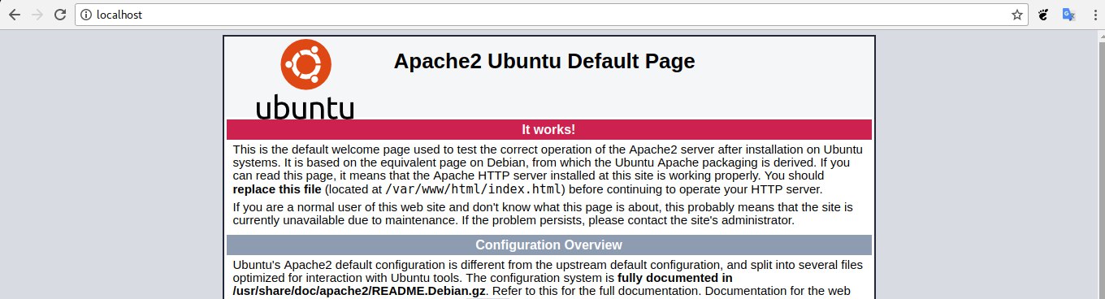This screenshot has width=1105, height=299.
Task: Open the Google Translate extension
Action: (x=1069, y=15)
